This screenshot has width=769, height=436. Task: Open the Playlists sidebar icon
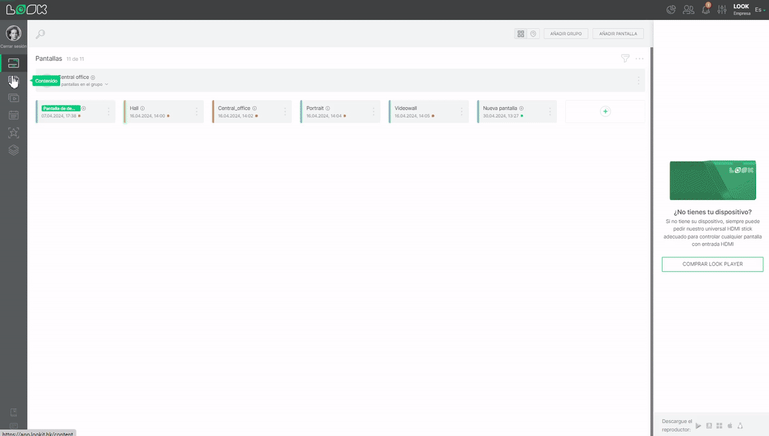(x=13, y=98)
